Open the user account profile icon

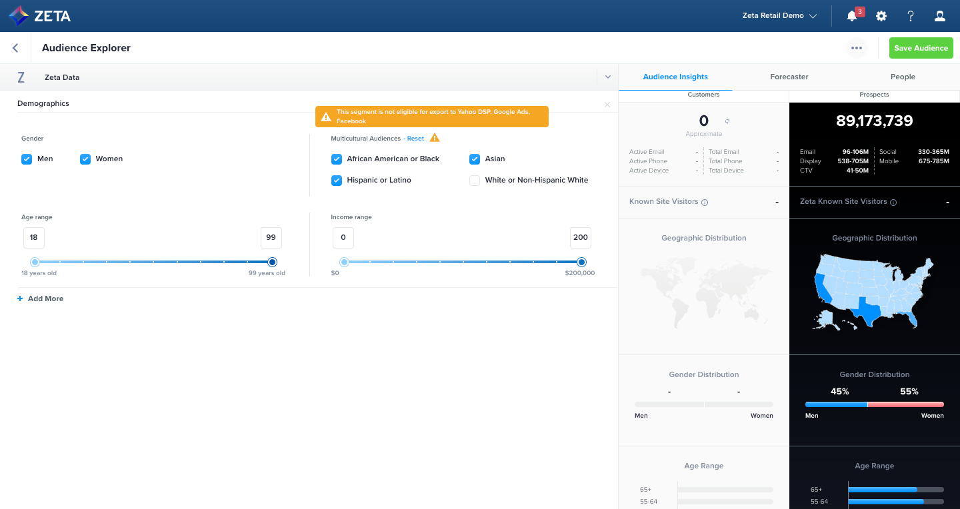coord(940,15)
